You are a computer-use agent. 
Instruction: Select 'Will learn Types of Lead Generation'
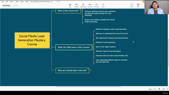click(108, 51)
